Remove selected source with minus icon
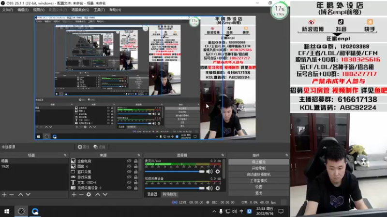This screenshot has height=217, width=387. point(81,194)
